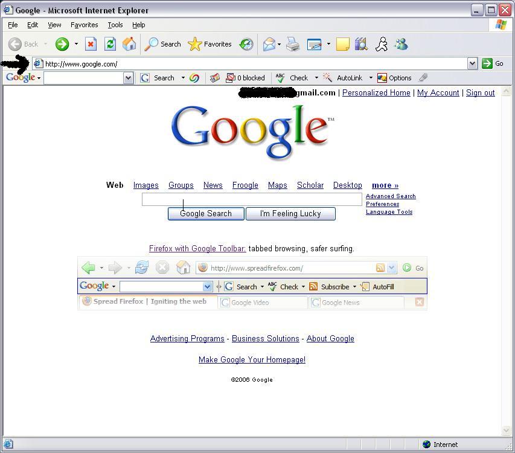Open the News link
515x453 pixels.
213,185
